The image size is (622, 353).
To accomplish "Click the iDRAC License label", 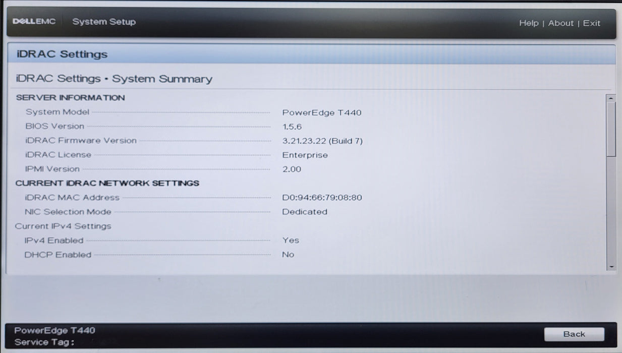I will 58,155.
